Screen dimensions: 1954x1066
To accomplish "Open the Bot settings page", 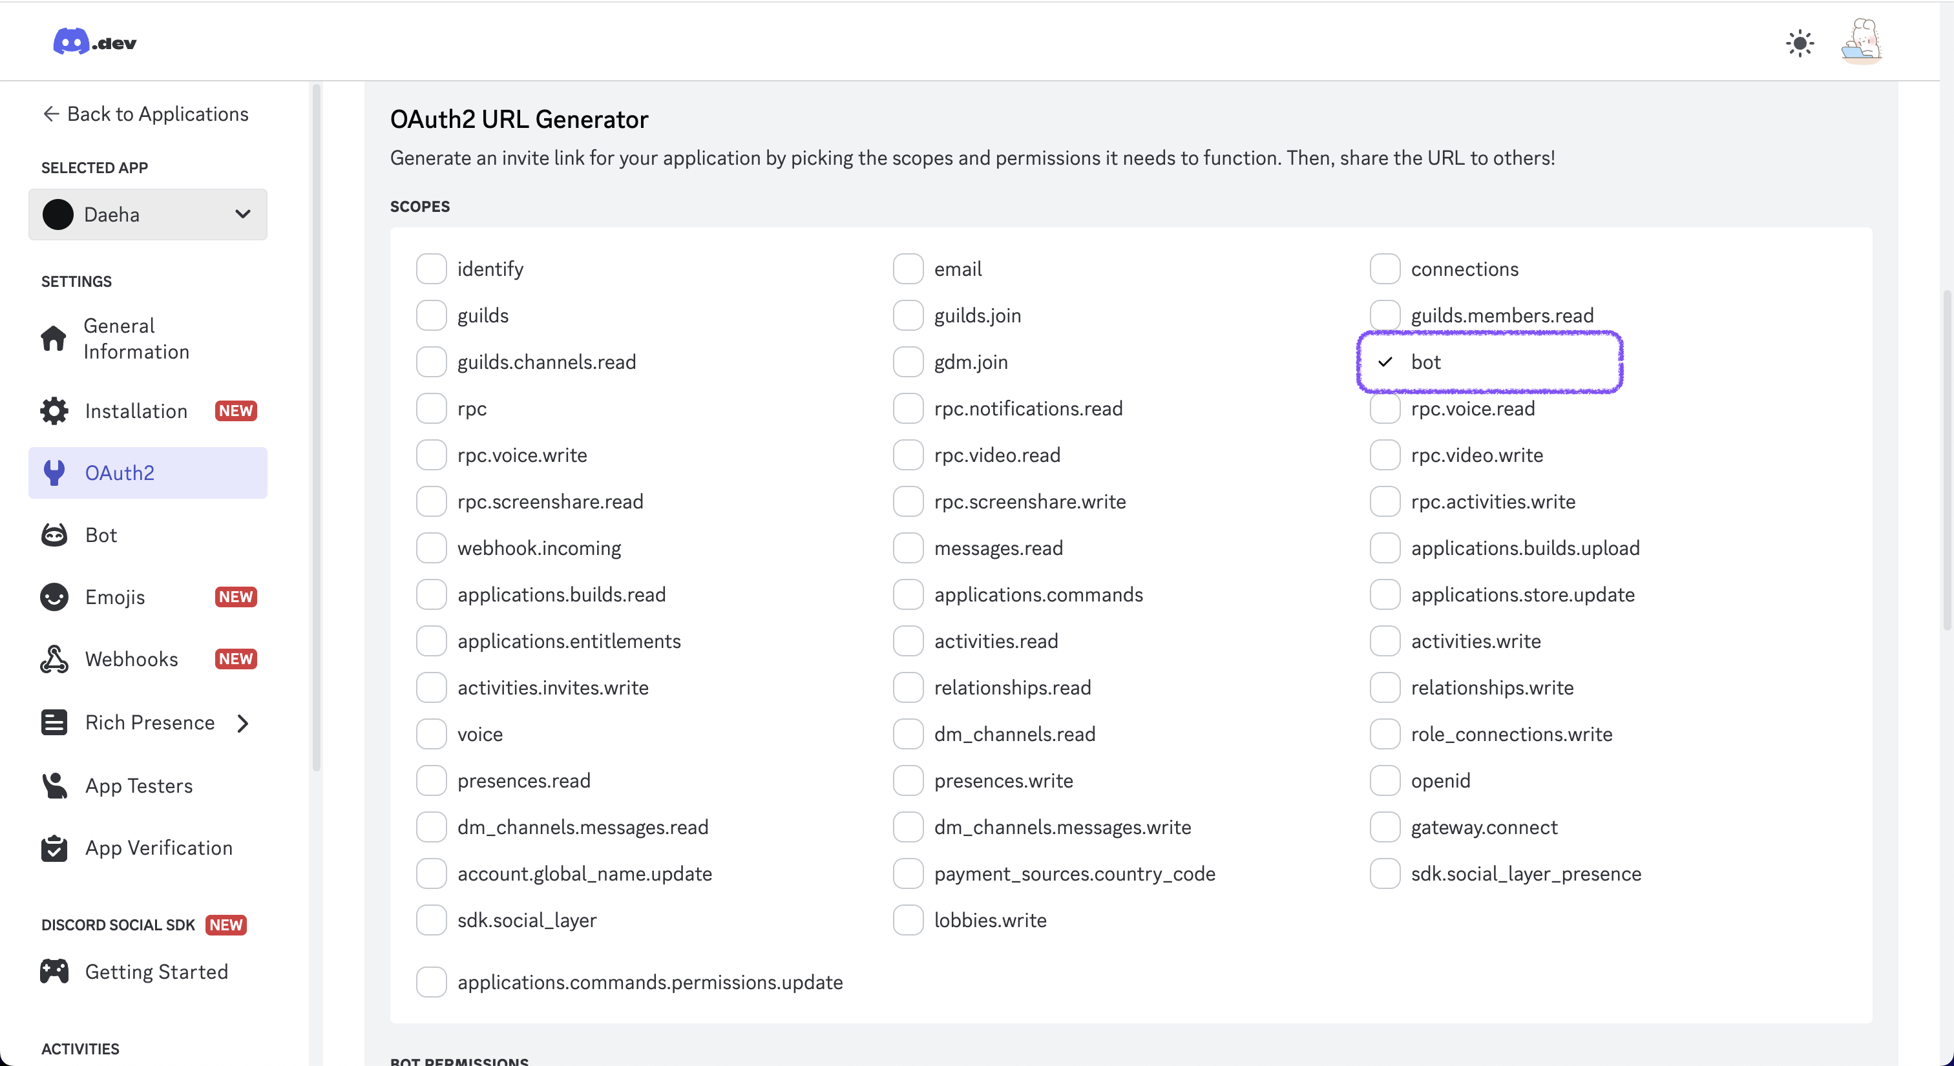I will (x=148, y=536).
